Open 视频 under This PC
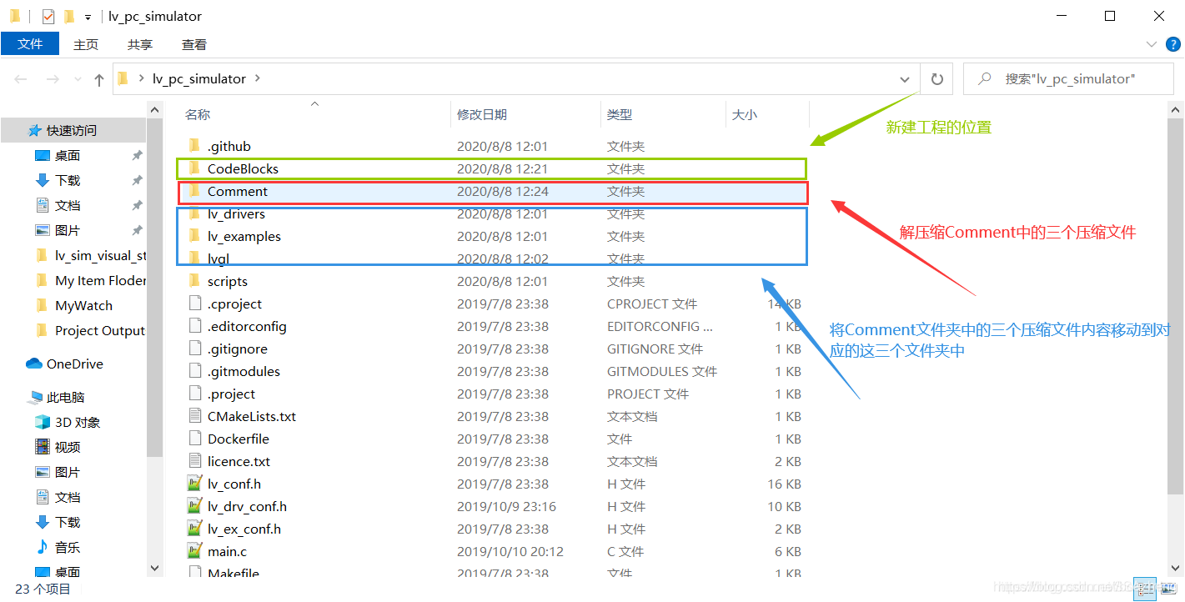1185x602 pixels. 68,447
